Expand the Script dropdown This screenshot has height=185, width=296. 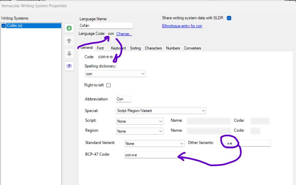coord(140,121)
